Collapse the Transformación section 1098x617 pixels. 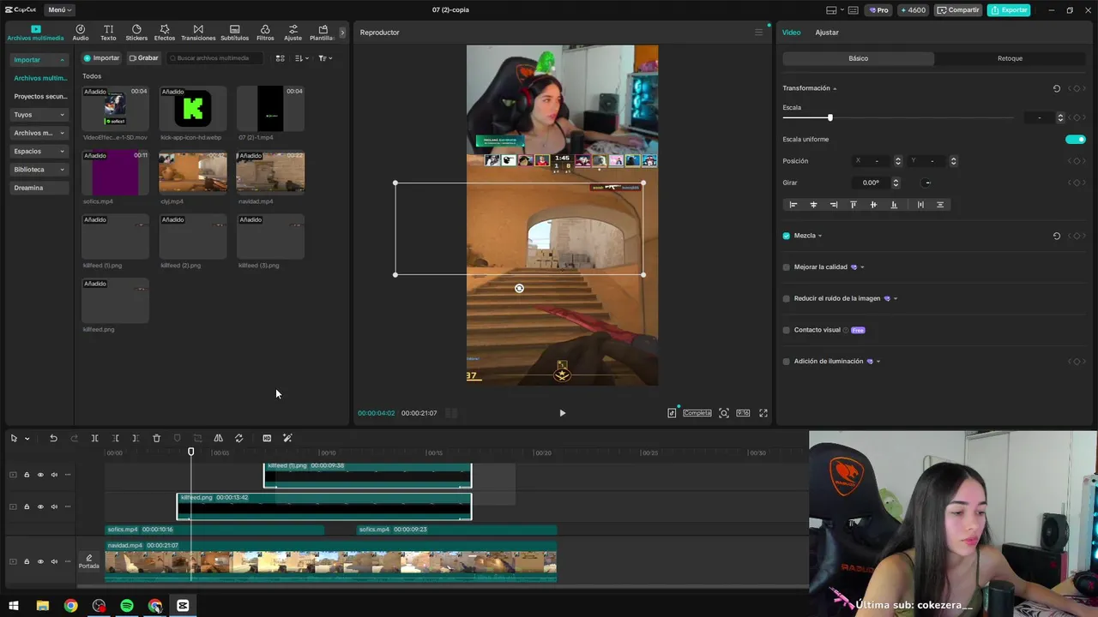click(835, 88)
